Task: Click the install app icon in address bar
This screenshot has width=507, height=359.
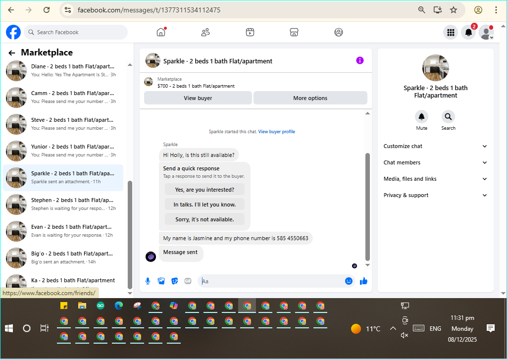Action: 438,10
